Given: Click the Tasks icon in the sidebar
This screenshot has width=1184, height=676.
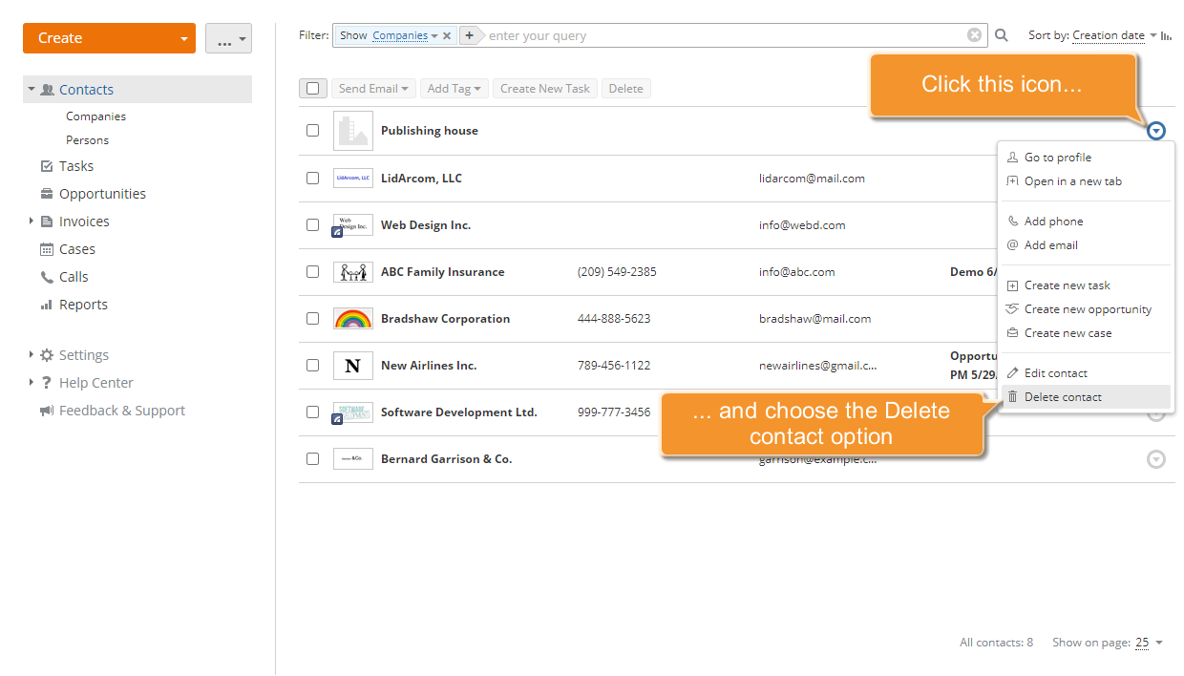Looking at the screenshot, I should pos(47,166).
